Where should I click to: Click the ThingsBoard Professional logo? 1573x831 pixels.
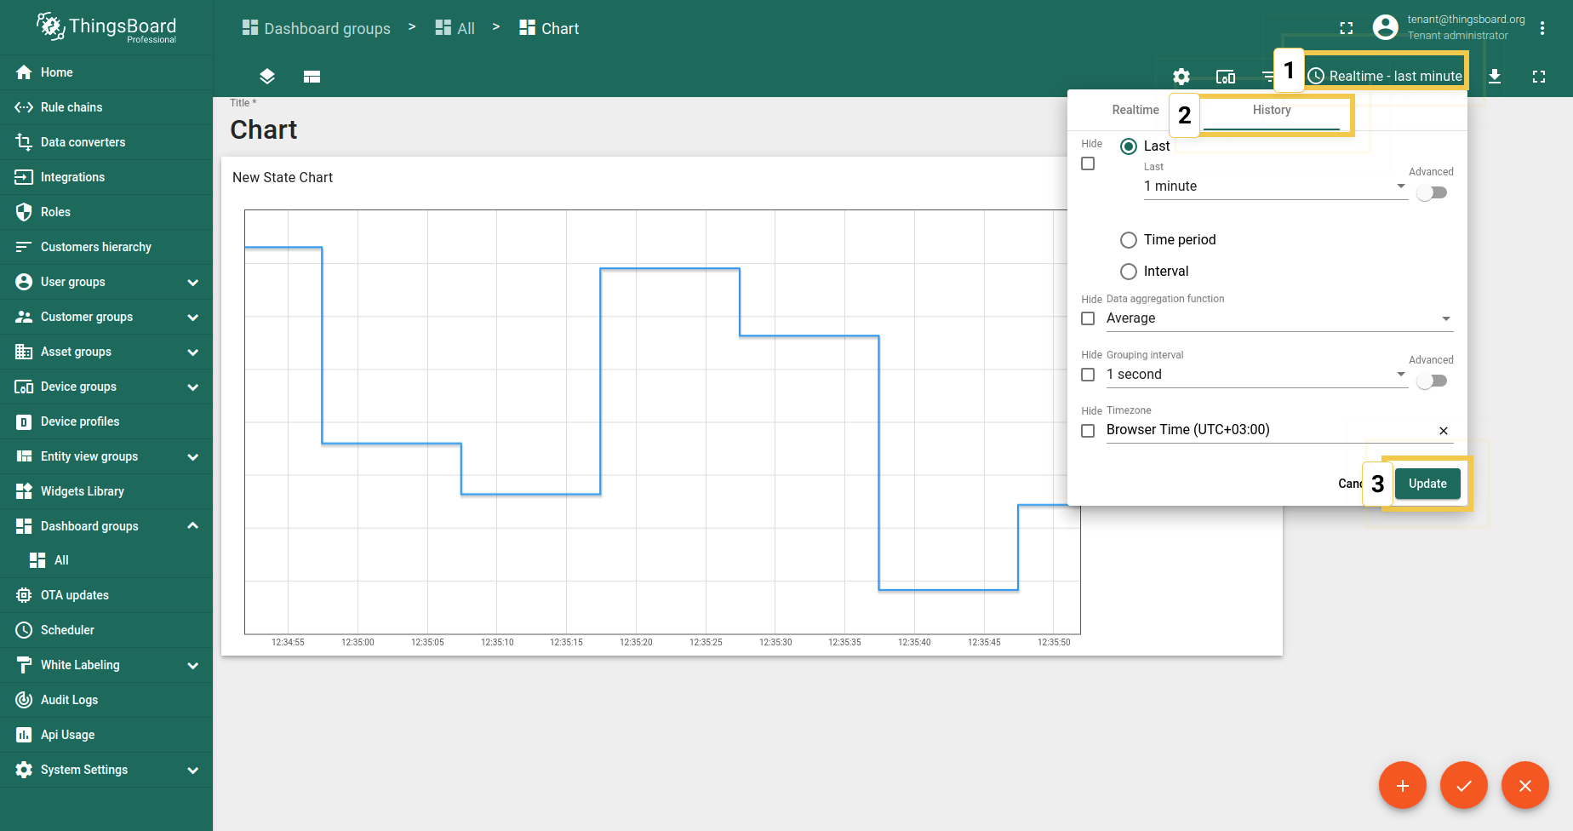tap(106, 27)
